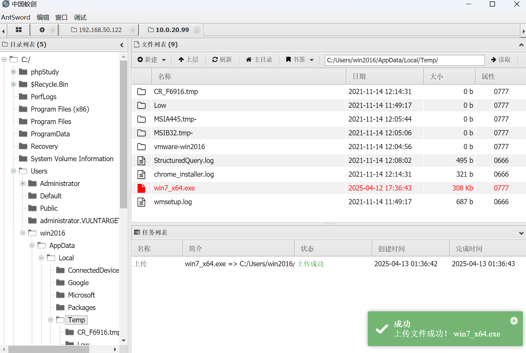Click the 读取 read button
The width and height of the screenshot is (526, 353).
[x=501, y=60]
